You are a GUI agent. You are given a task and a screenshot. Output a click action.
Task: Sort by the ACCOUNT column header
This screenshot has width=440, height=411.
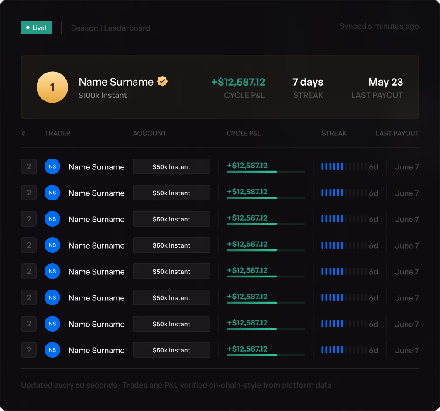click(150, 133)
